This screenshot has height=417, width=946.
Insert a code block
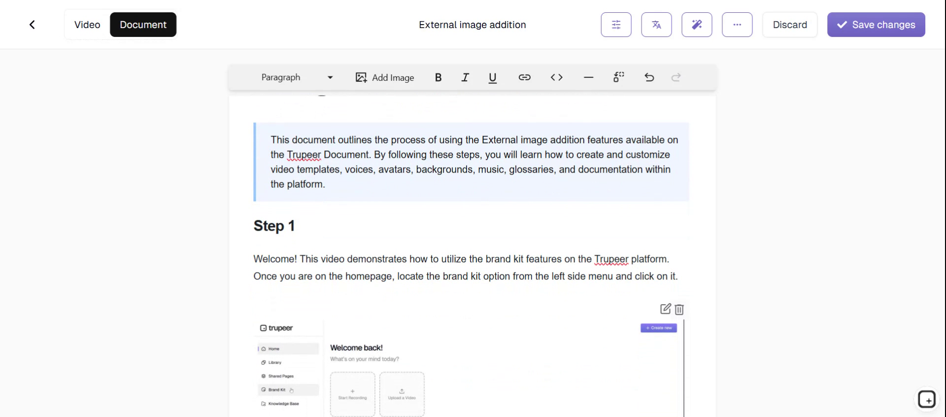point(556,77)
